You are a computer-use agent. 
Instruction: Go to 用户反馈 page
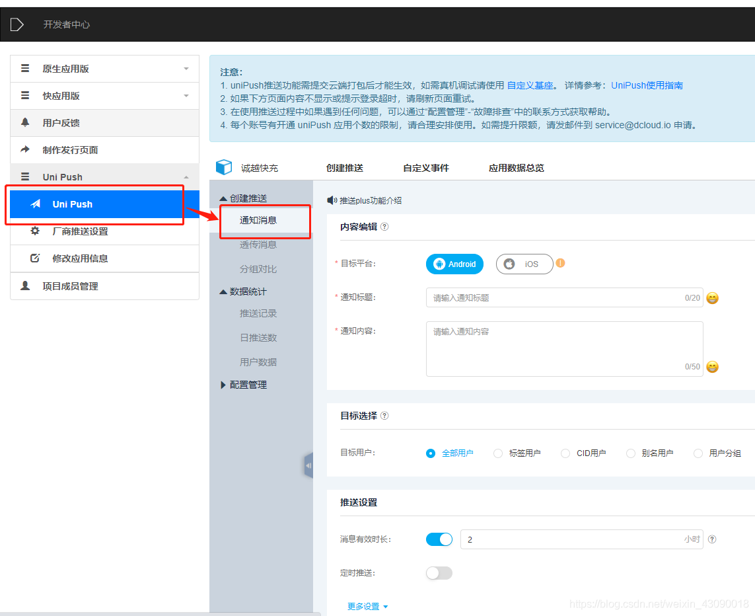point(104,123)
